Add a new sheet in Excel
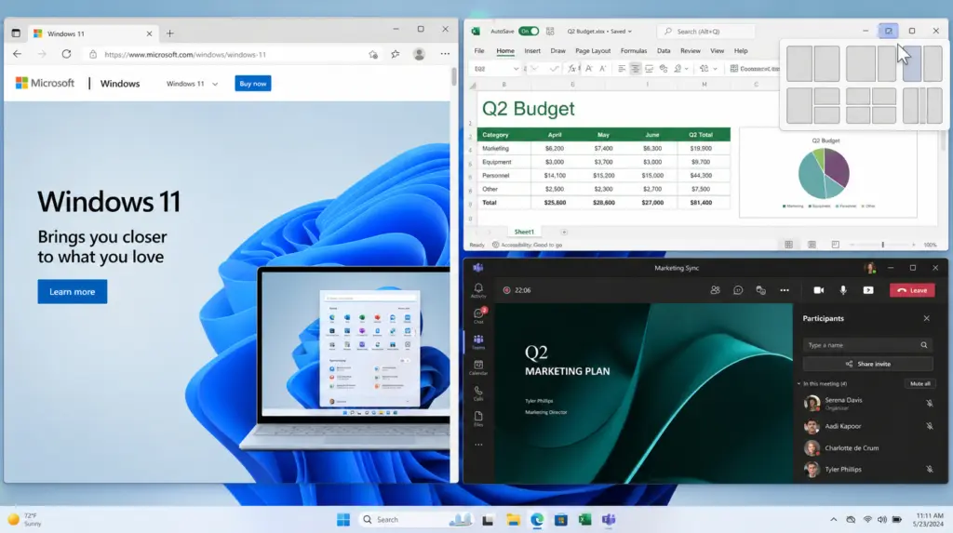The image size is (953, 533). [564, 232]
